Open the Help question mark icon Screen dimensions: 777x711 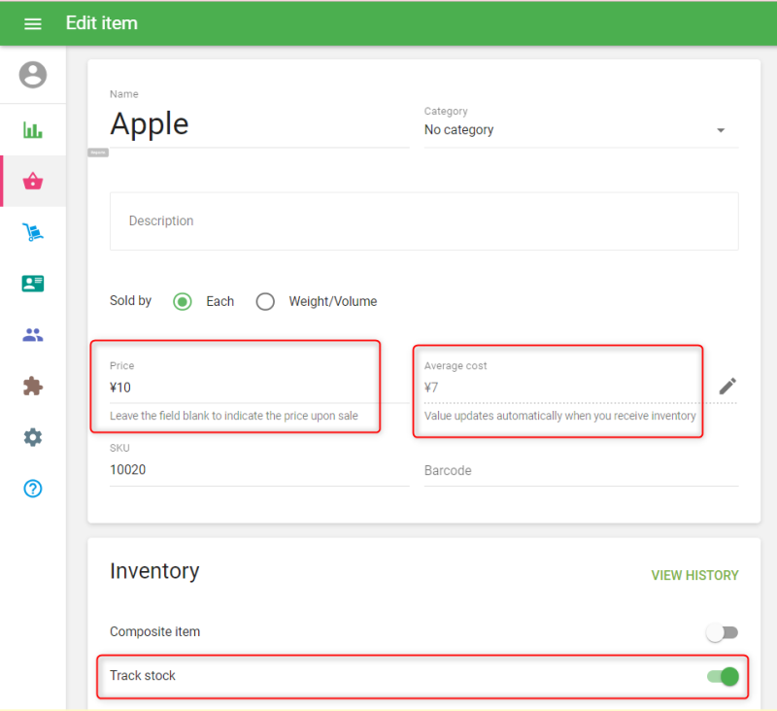(33, 489)
